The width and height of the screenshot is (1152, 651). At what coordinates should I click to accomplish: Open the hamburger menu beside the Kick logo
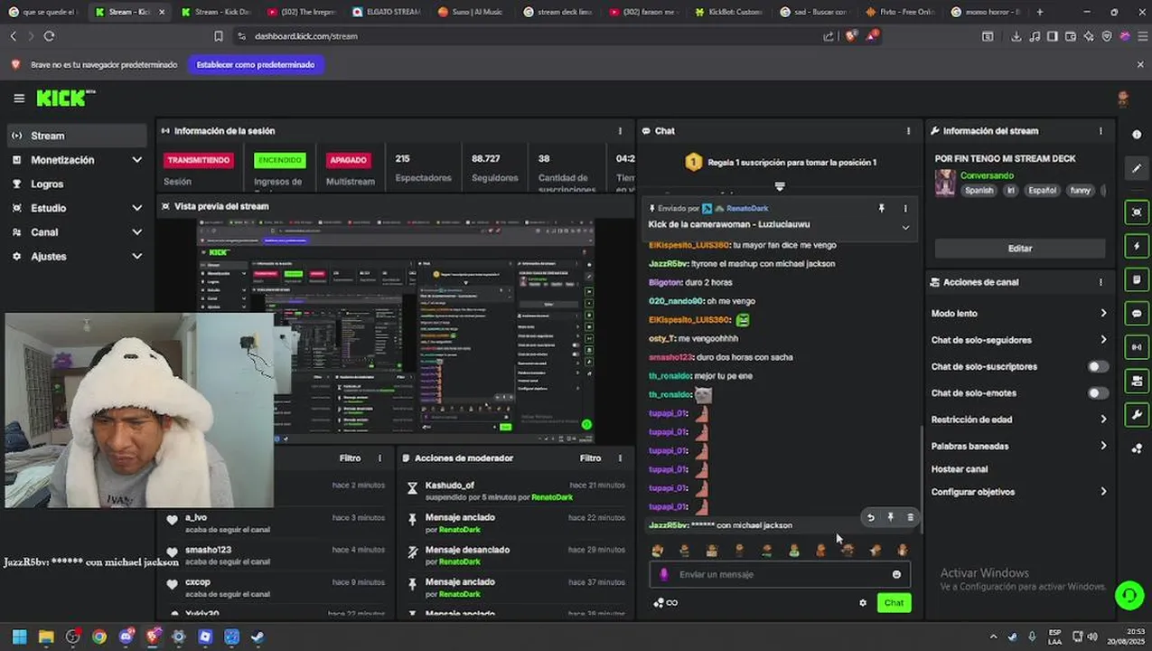[x=19, y=99]
